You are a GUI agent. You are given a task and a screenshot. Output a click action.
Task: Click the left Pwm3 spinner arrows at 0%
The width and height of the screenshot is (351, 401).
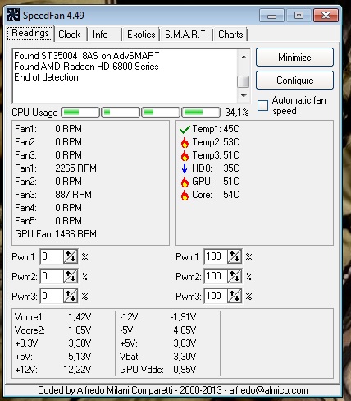pos(71,296)
